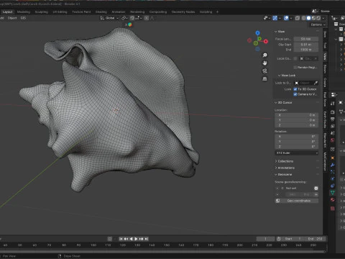Click the play animation button

[x=136, y=239]
